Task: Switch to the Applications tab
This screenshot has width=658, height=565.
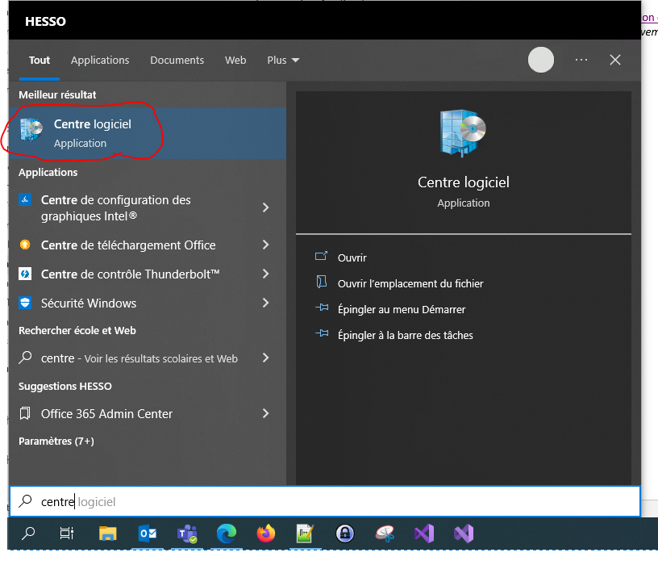Action: [x=100, y=60]
